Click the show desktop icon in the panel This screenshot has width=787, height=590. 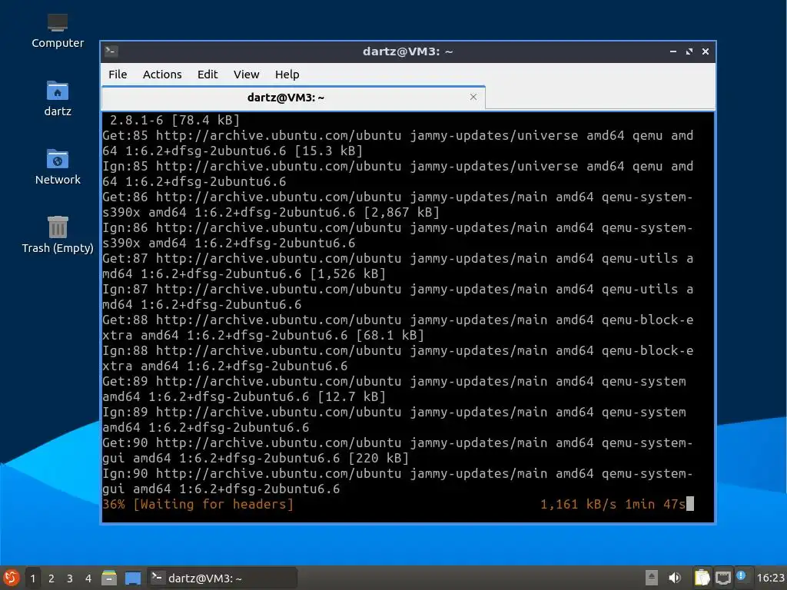pos(133,578)
